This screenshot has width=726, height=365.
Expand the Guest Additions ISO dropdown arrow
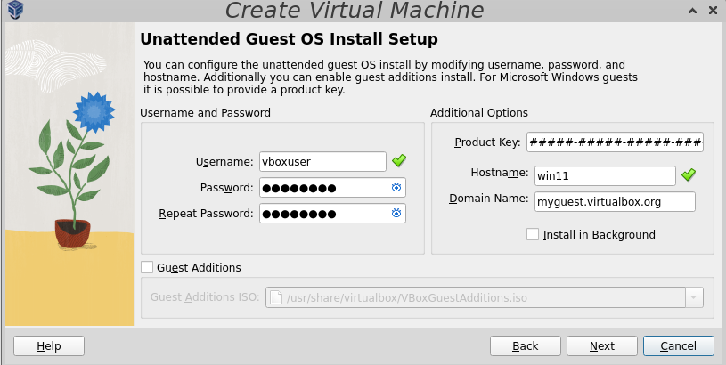click(x=694, y=297)
